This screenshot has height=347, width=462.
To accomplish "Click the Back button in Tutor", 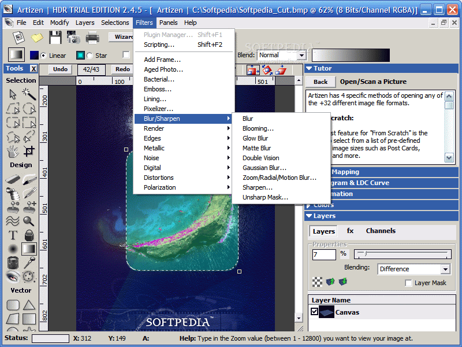I will [x=321, y=82].
